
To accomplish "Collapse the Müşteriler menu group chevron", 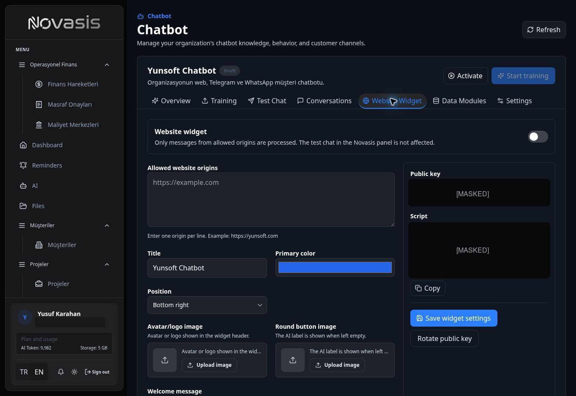I will 107,225.
